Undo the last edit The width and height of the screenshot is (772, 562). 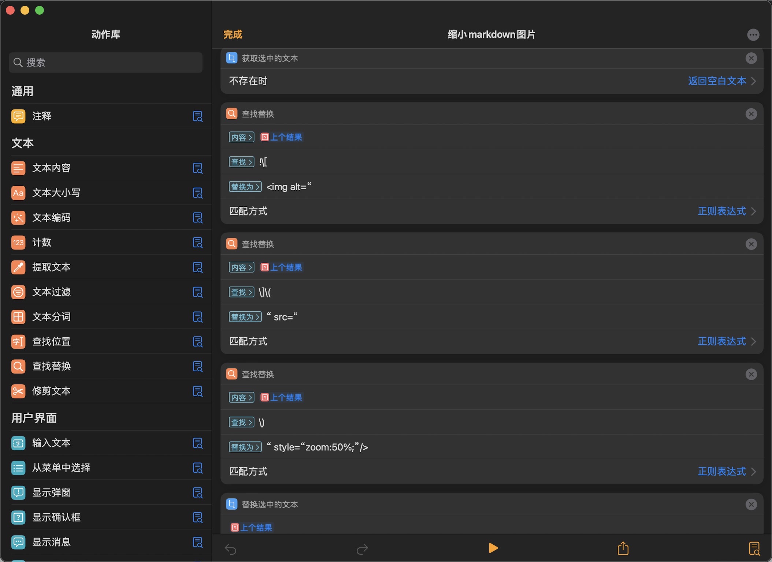230,549
